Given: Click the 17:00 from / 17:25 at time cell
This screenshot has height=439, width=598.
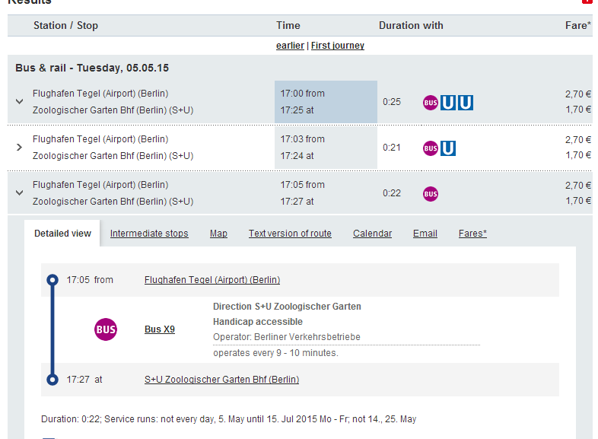Looking at the screenshot, I should [x=326, y=101].
